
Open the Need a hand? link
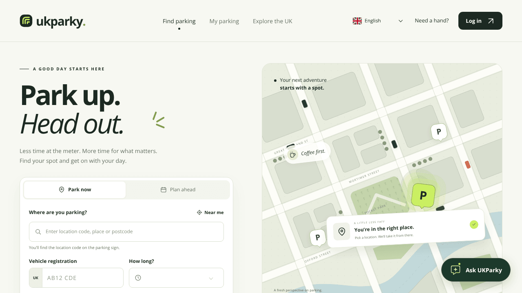431,21
